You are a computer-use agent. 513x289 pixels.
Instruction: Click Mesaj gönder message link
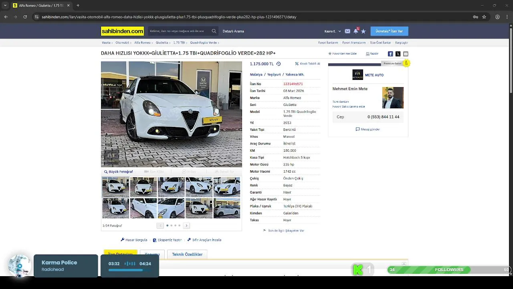[x=368, y=129]
